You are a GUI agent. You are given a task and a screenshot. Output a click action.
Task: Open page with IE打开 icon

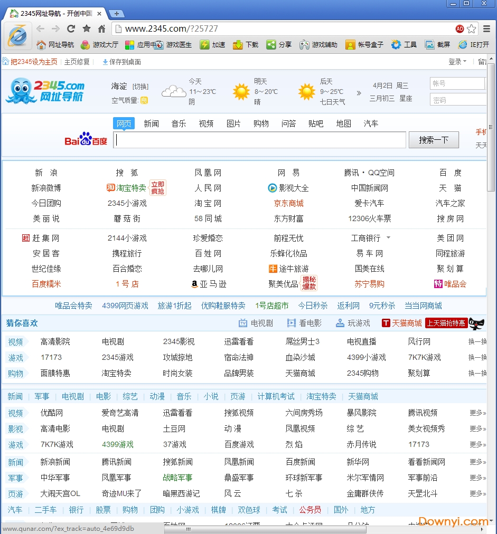click(474, 45)
